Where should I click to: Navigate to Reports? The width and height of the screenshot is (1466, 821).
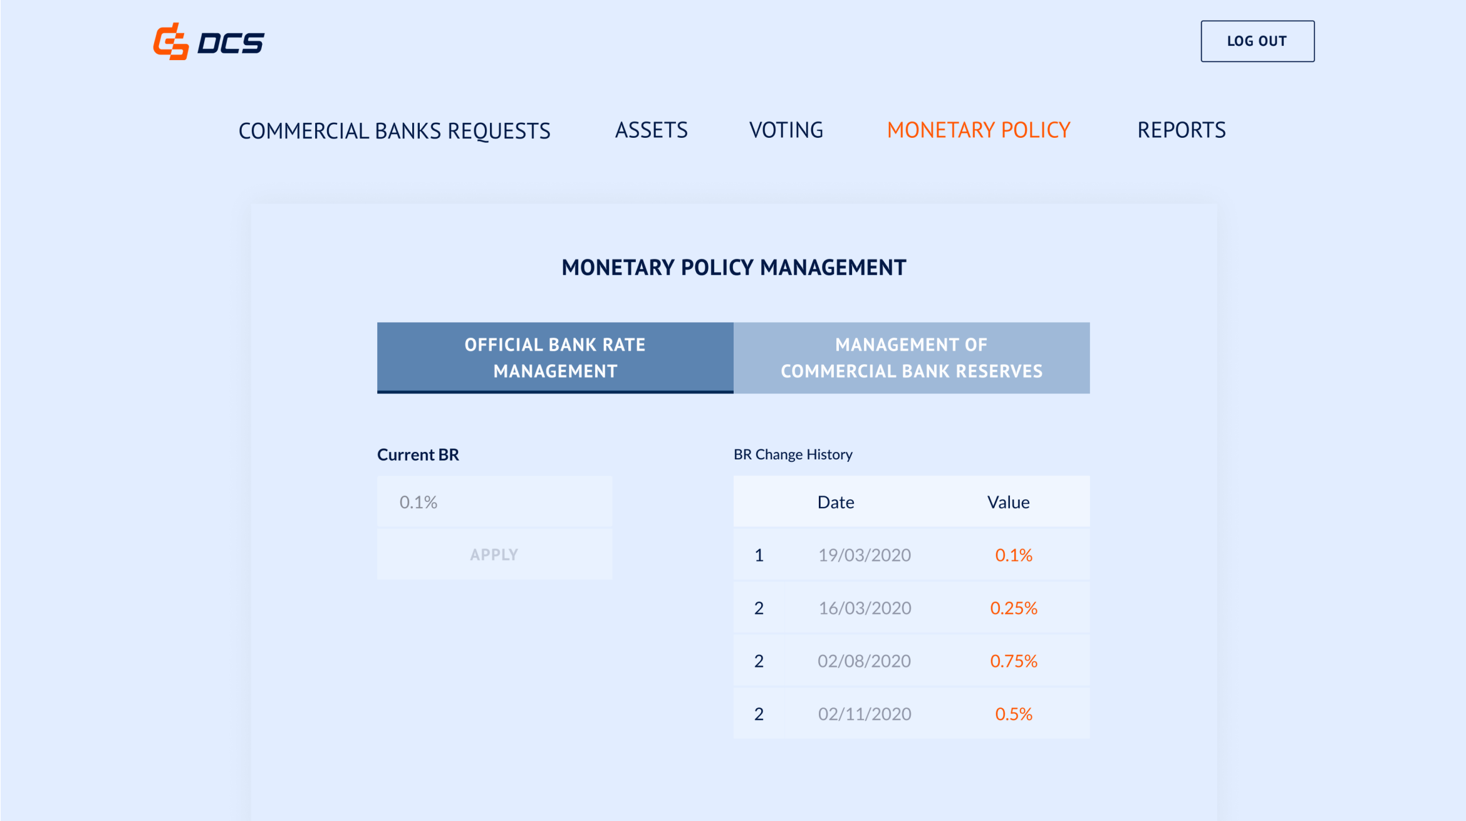(1181, 130)
